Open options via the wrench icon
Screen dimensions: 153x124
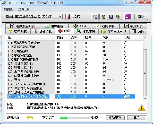tap(118, 17)
